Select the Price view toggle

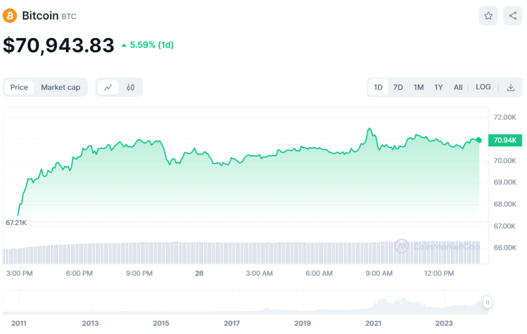[19, 87]
